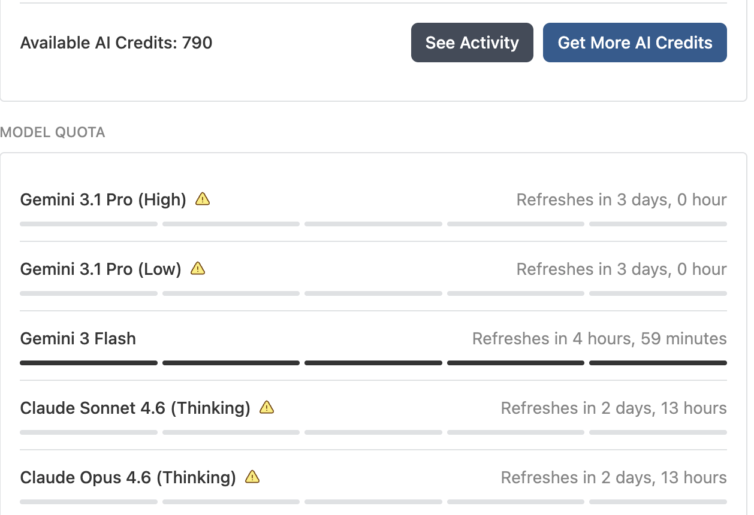
Task: Click Get More AI Credits
Action: point(635,43)
